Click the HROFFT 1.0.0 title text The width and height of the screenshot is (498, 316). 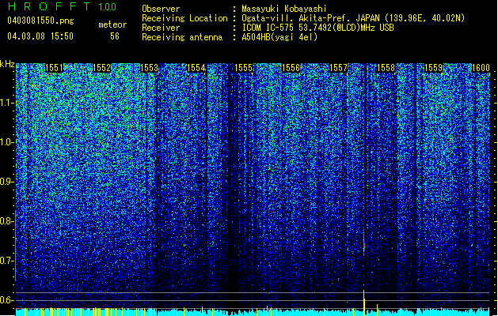(x=63, y=6)
